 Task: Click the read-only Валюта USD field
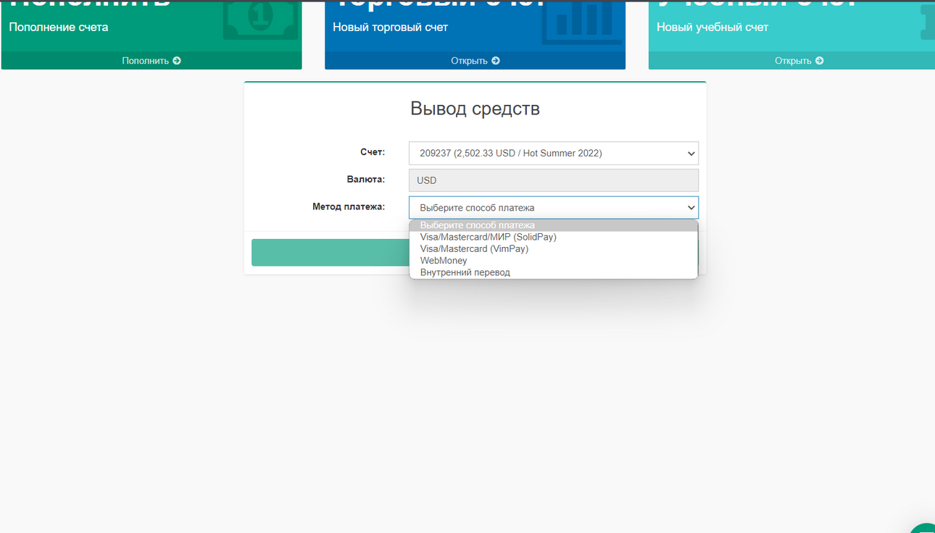(x=554, y=180)
